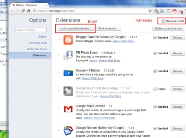Bookmark the page with the star icon

(150, 11)
